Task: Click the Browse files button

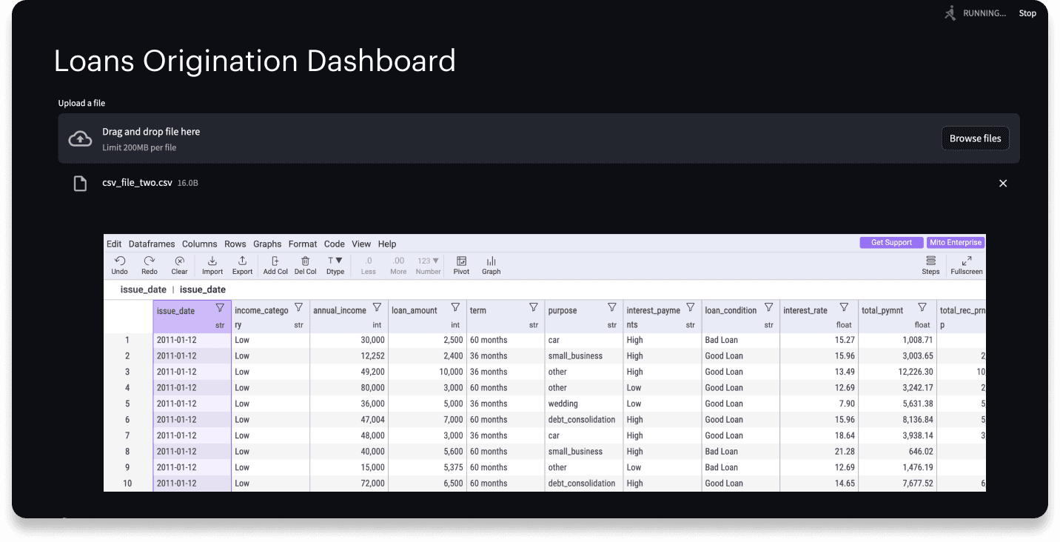Action: tap(975, 138)
